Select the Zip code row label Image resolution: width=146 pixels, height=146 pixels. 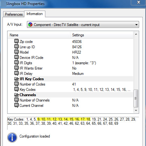pos(26,42)
